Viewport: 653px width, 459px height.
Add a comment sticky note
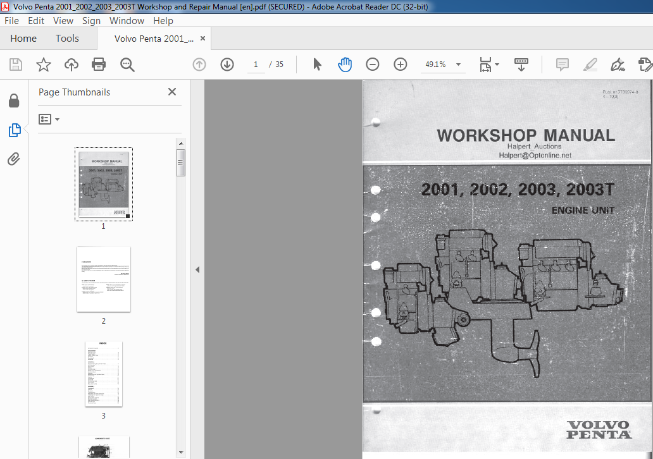click(563, 64)
